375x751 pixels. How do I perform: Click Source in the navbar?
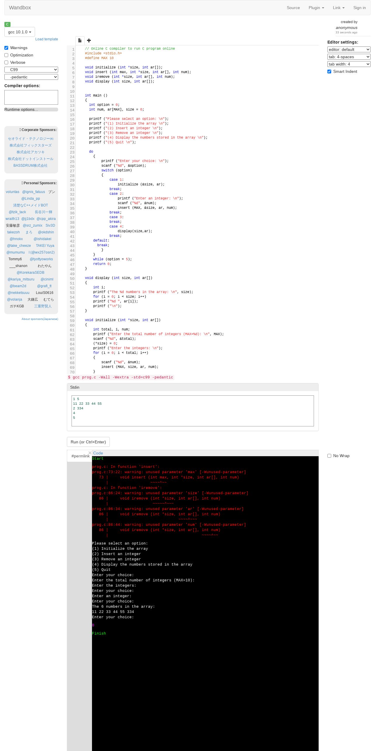click(293, 8)
